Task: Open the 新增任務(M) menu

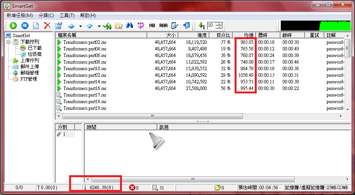Action: 19,16
